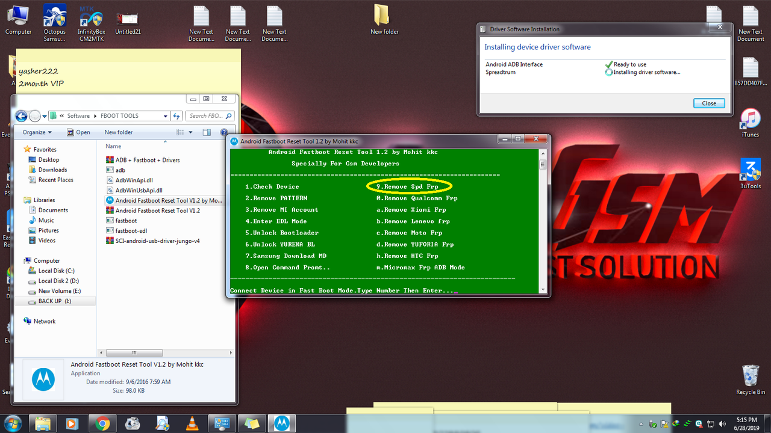Click the Explorer Back arrow button
Screen dimensions: 771x433
click(22, 116)
